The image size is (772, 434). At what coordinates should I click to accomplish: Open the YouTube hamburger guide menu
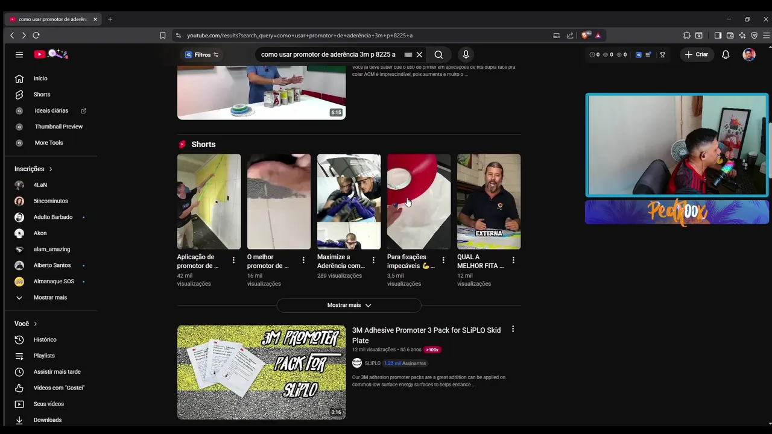click(19, 54)
